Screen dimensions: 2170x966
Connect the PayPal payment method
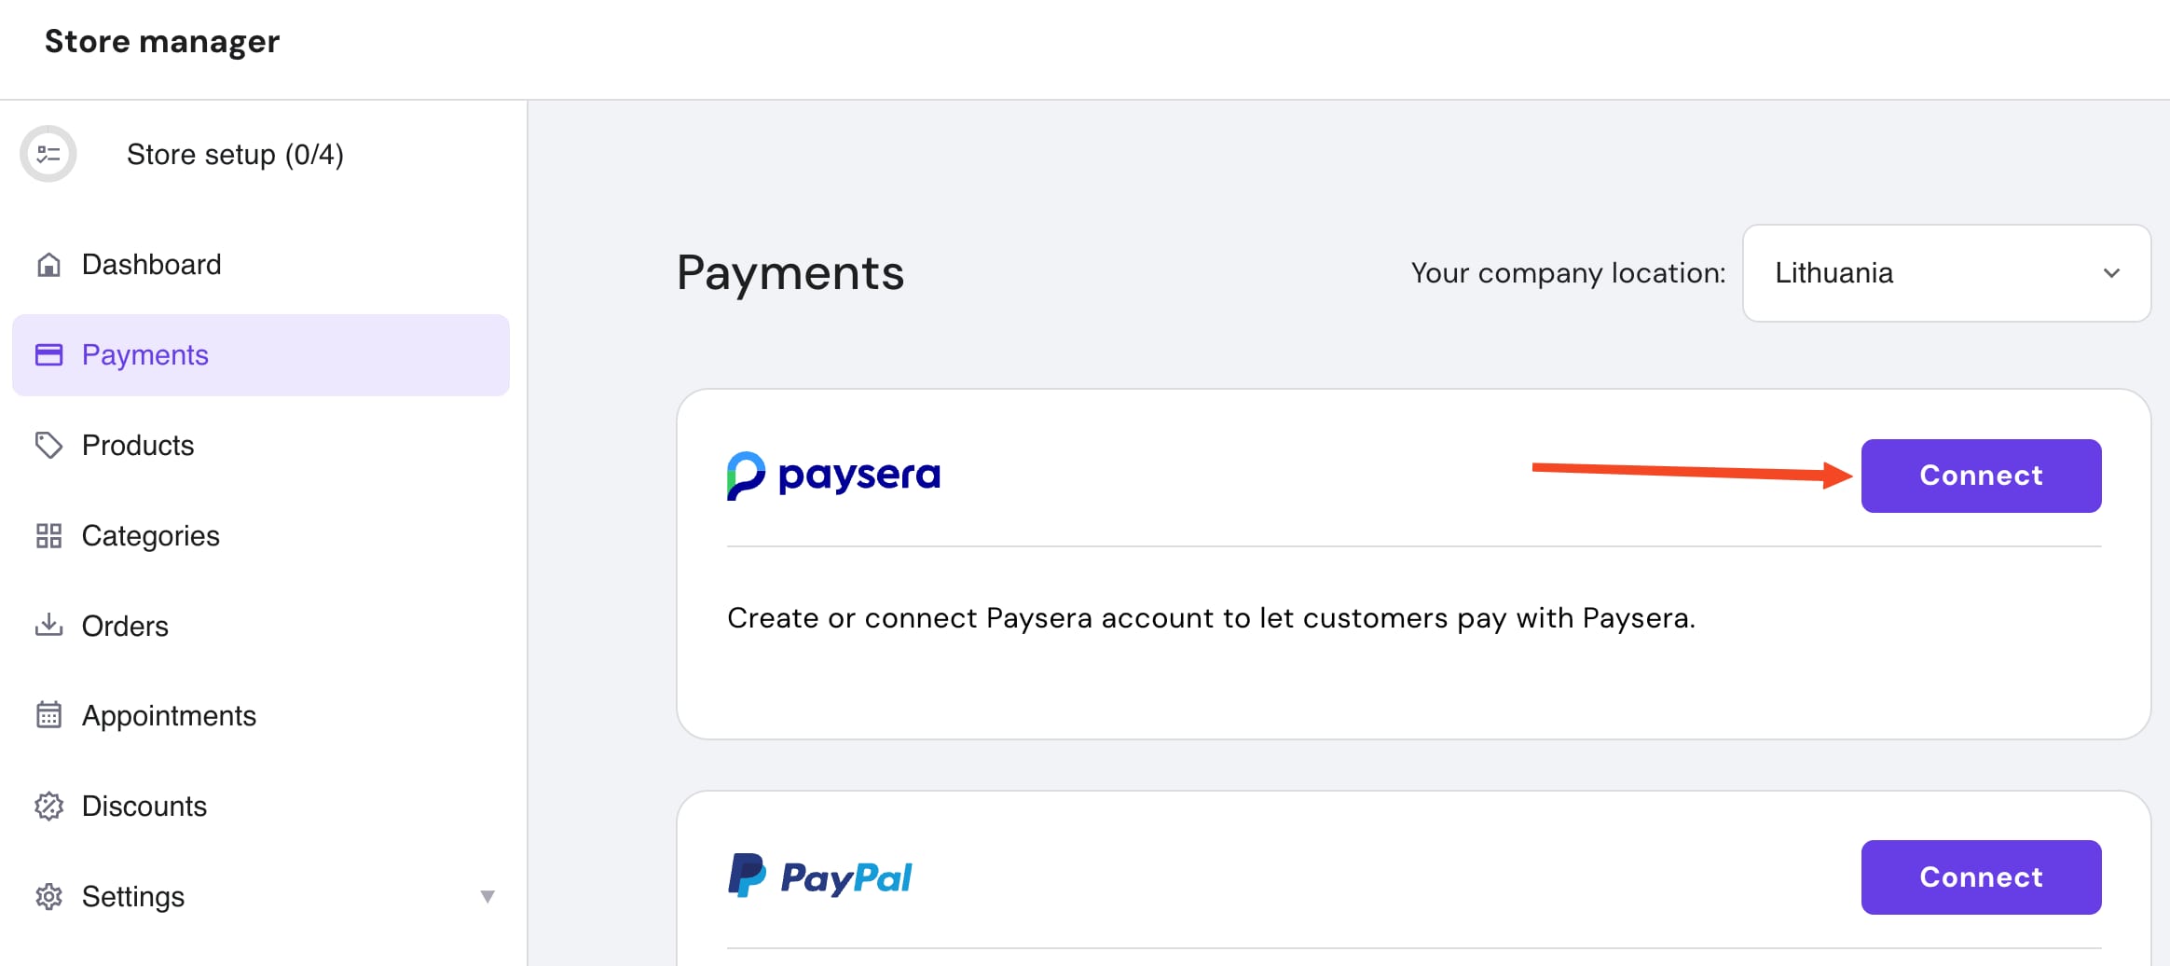(1981, 877)
